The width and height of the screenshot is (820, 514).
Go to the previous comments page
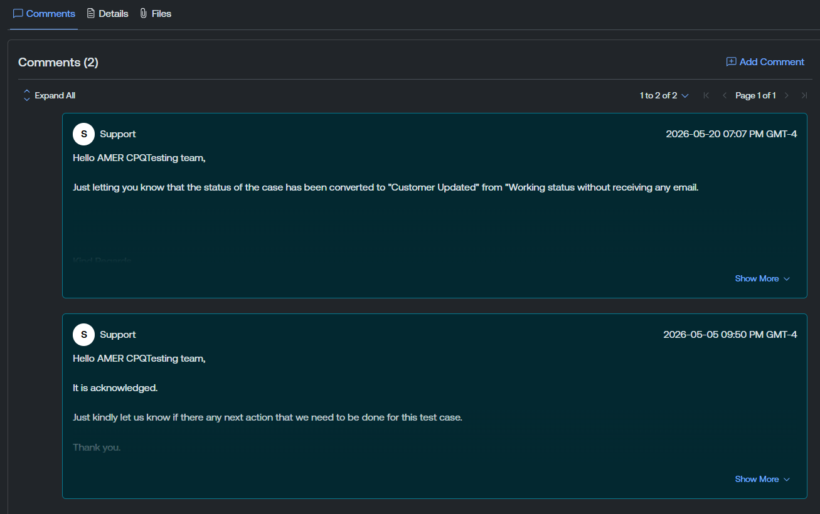pyautogui.click(x=725, y=95)
